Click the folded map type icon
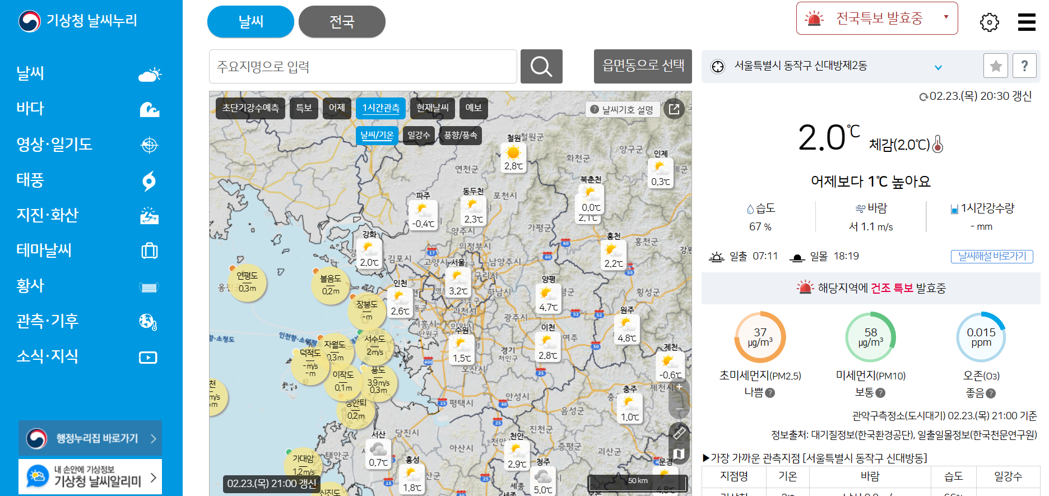The image size is (1049, 496). coord(679,454)
